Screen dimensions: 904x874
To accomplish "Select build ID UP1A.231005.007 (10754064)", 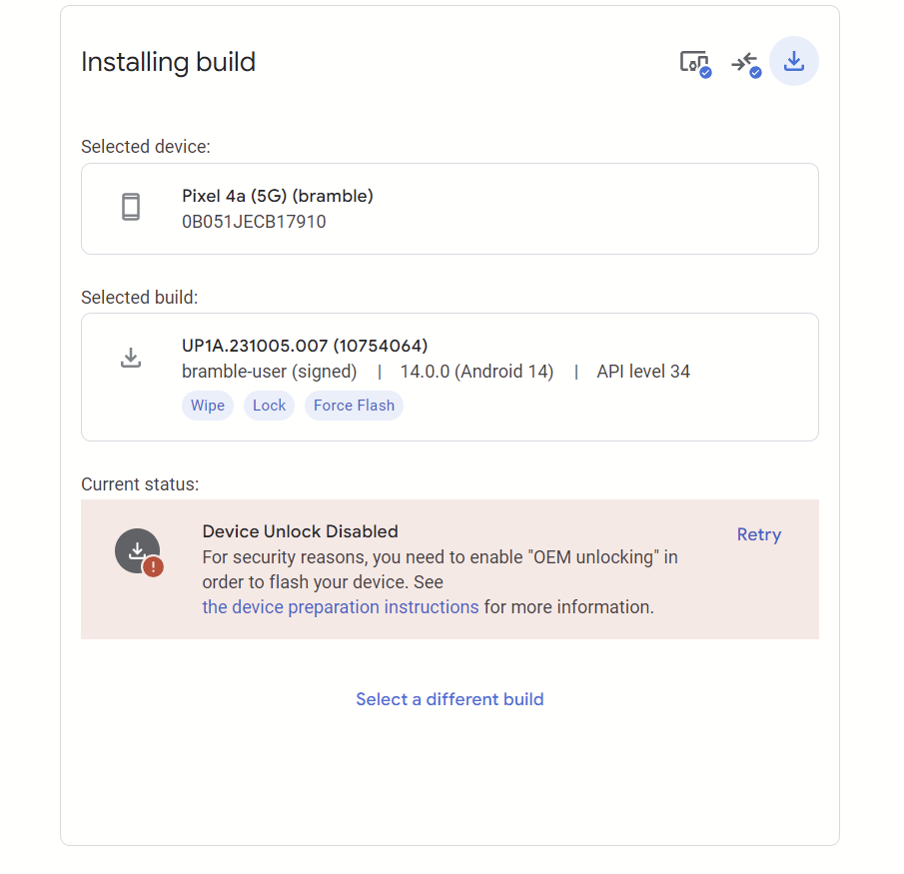I will (x=305, y=346).
